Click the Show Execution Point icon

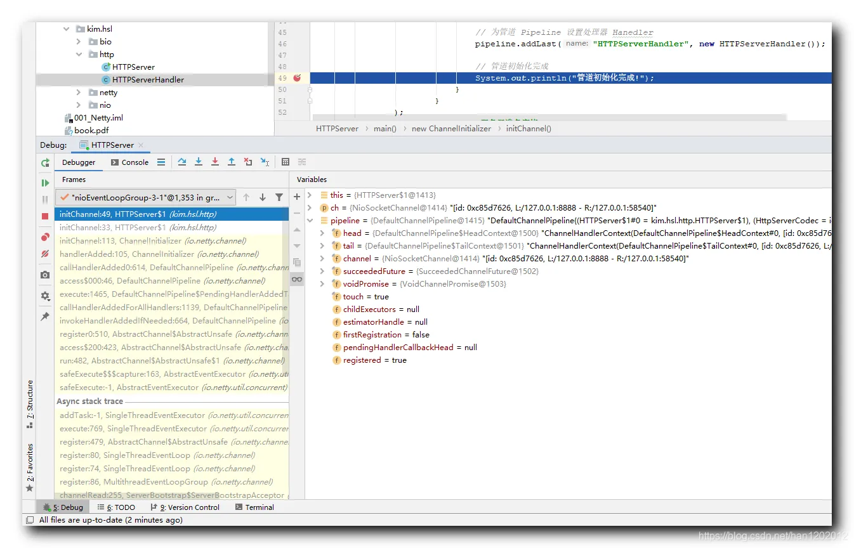[x=161, y=162]
